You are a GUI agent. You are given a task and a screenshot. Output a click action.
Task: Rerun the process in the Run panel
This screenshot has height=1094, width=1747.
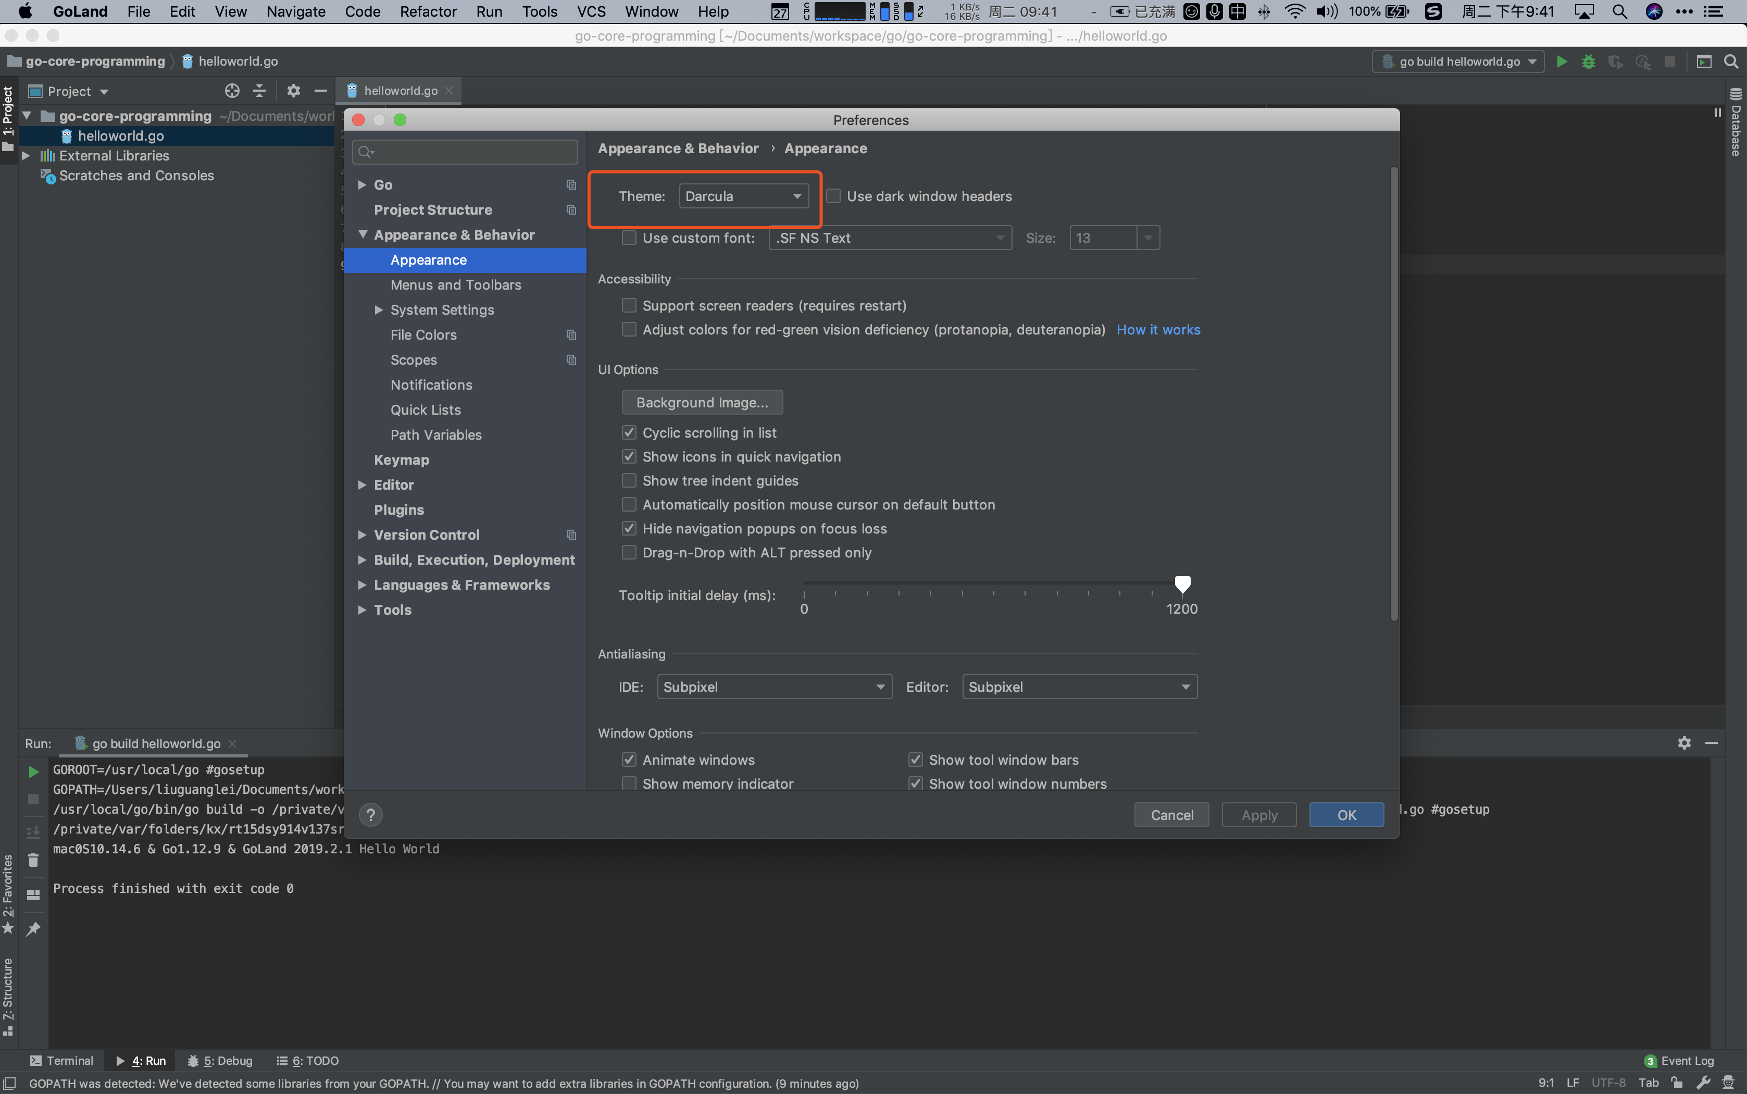33,772
